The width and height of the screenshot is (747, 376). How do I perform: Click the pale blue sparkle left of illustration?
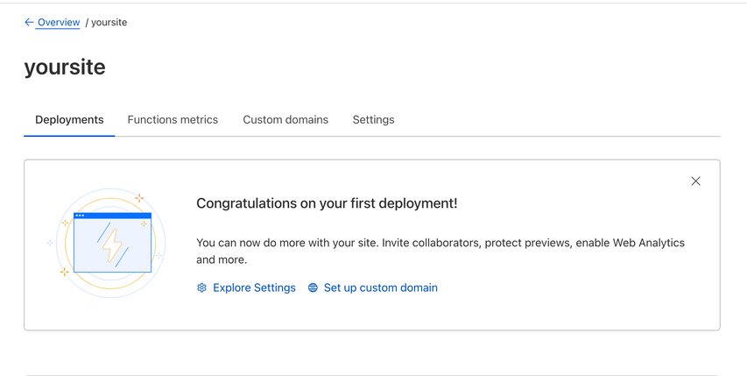point(50,243)
